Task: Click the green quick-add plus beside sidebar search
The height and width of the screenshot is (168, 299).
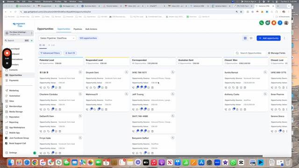Action: [x=32, y=41]
